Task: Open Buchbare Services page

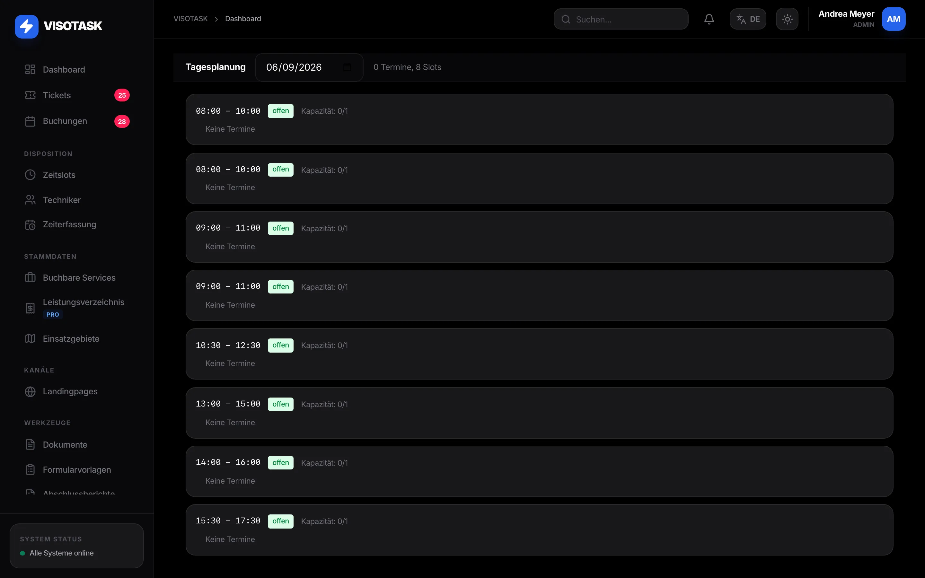Action: 77,277
